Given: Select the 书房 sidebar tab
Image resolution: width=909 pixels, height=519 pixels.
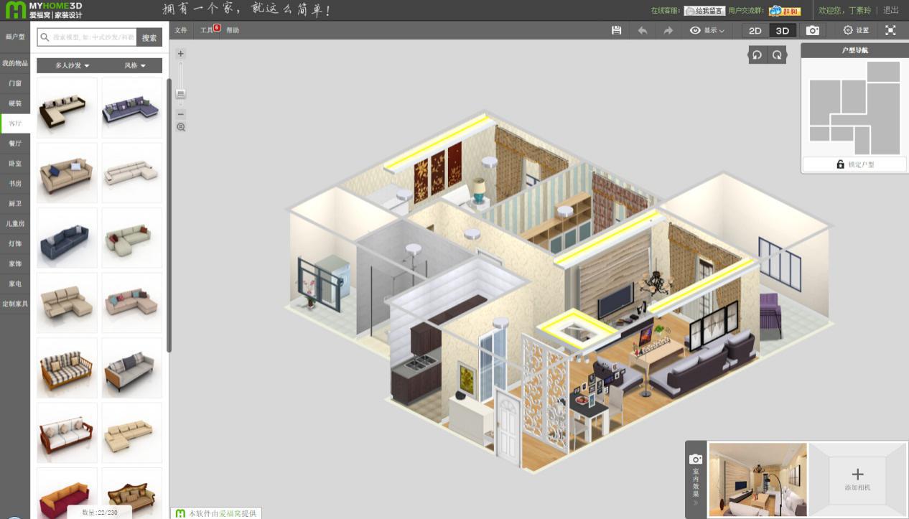Looking at the screenshot, I should (x=15, y=184).
